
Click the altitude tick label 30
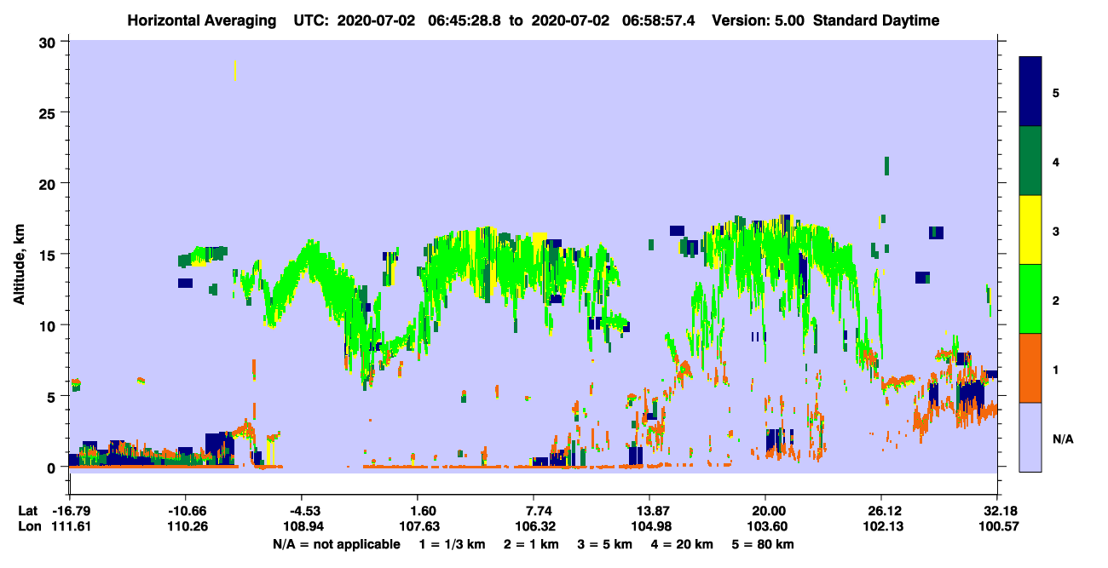click(49, 42)
